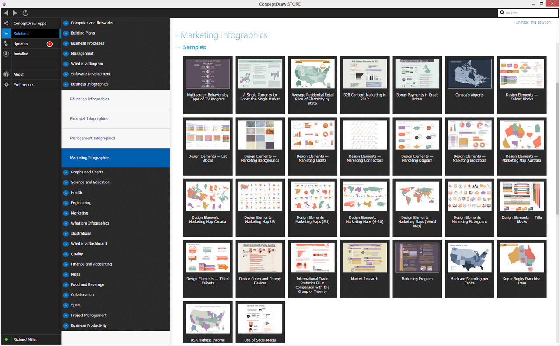
Task: Click the magnifier icon in the search box
Action: click(x=502, y=13)
